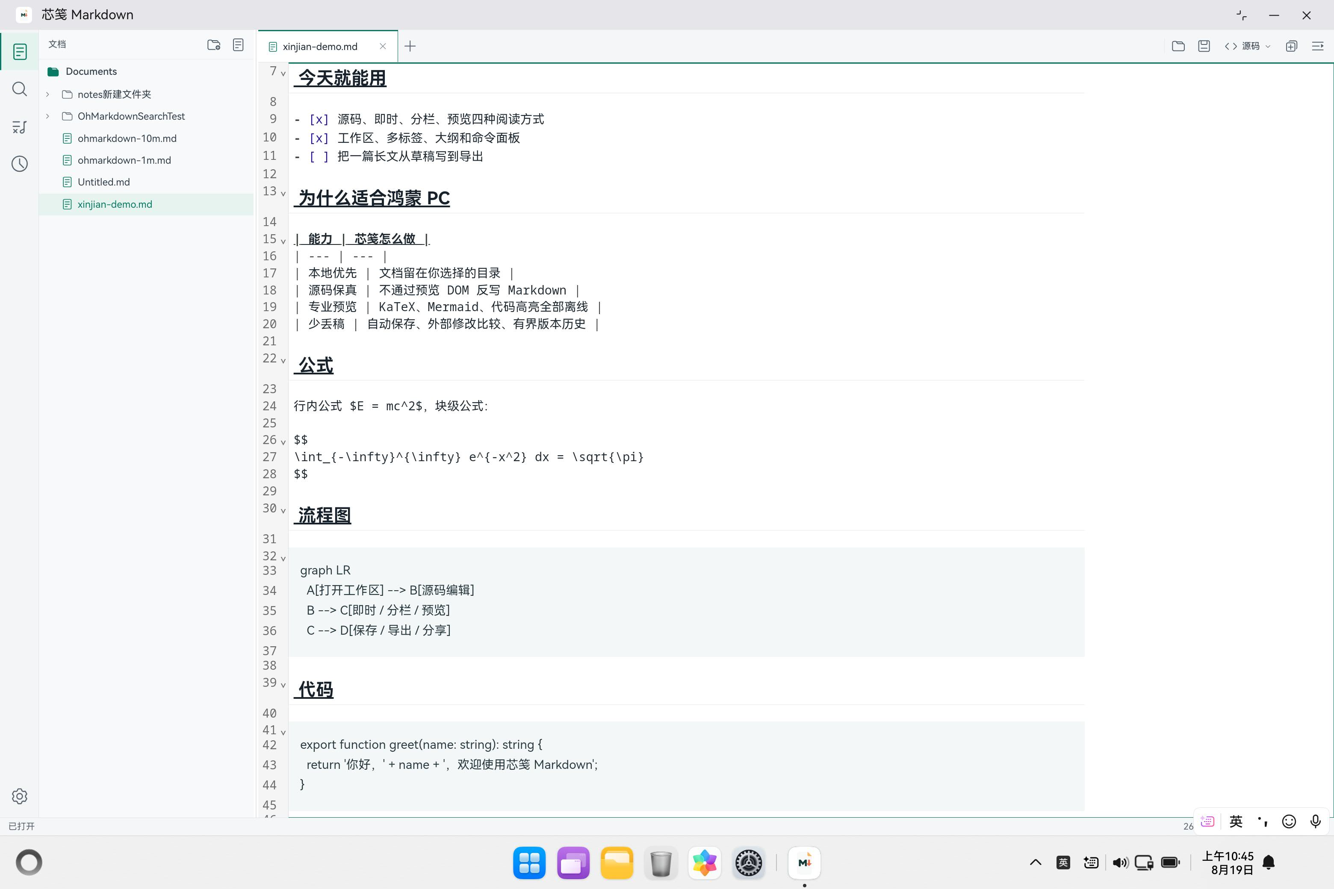Screen dimensions: 1334x889
Task: Open emoji picker in IME bar
Action: click(1289, 821)
